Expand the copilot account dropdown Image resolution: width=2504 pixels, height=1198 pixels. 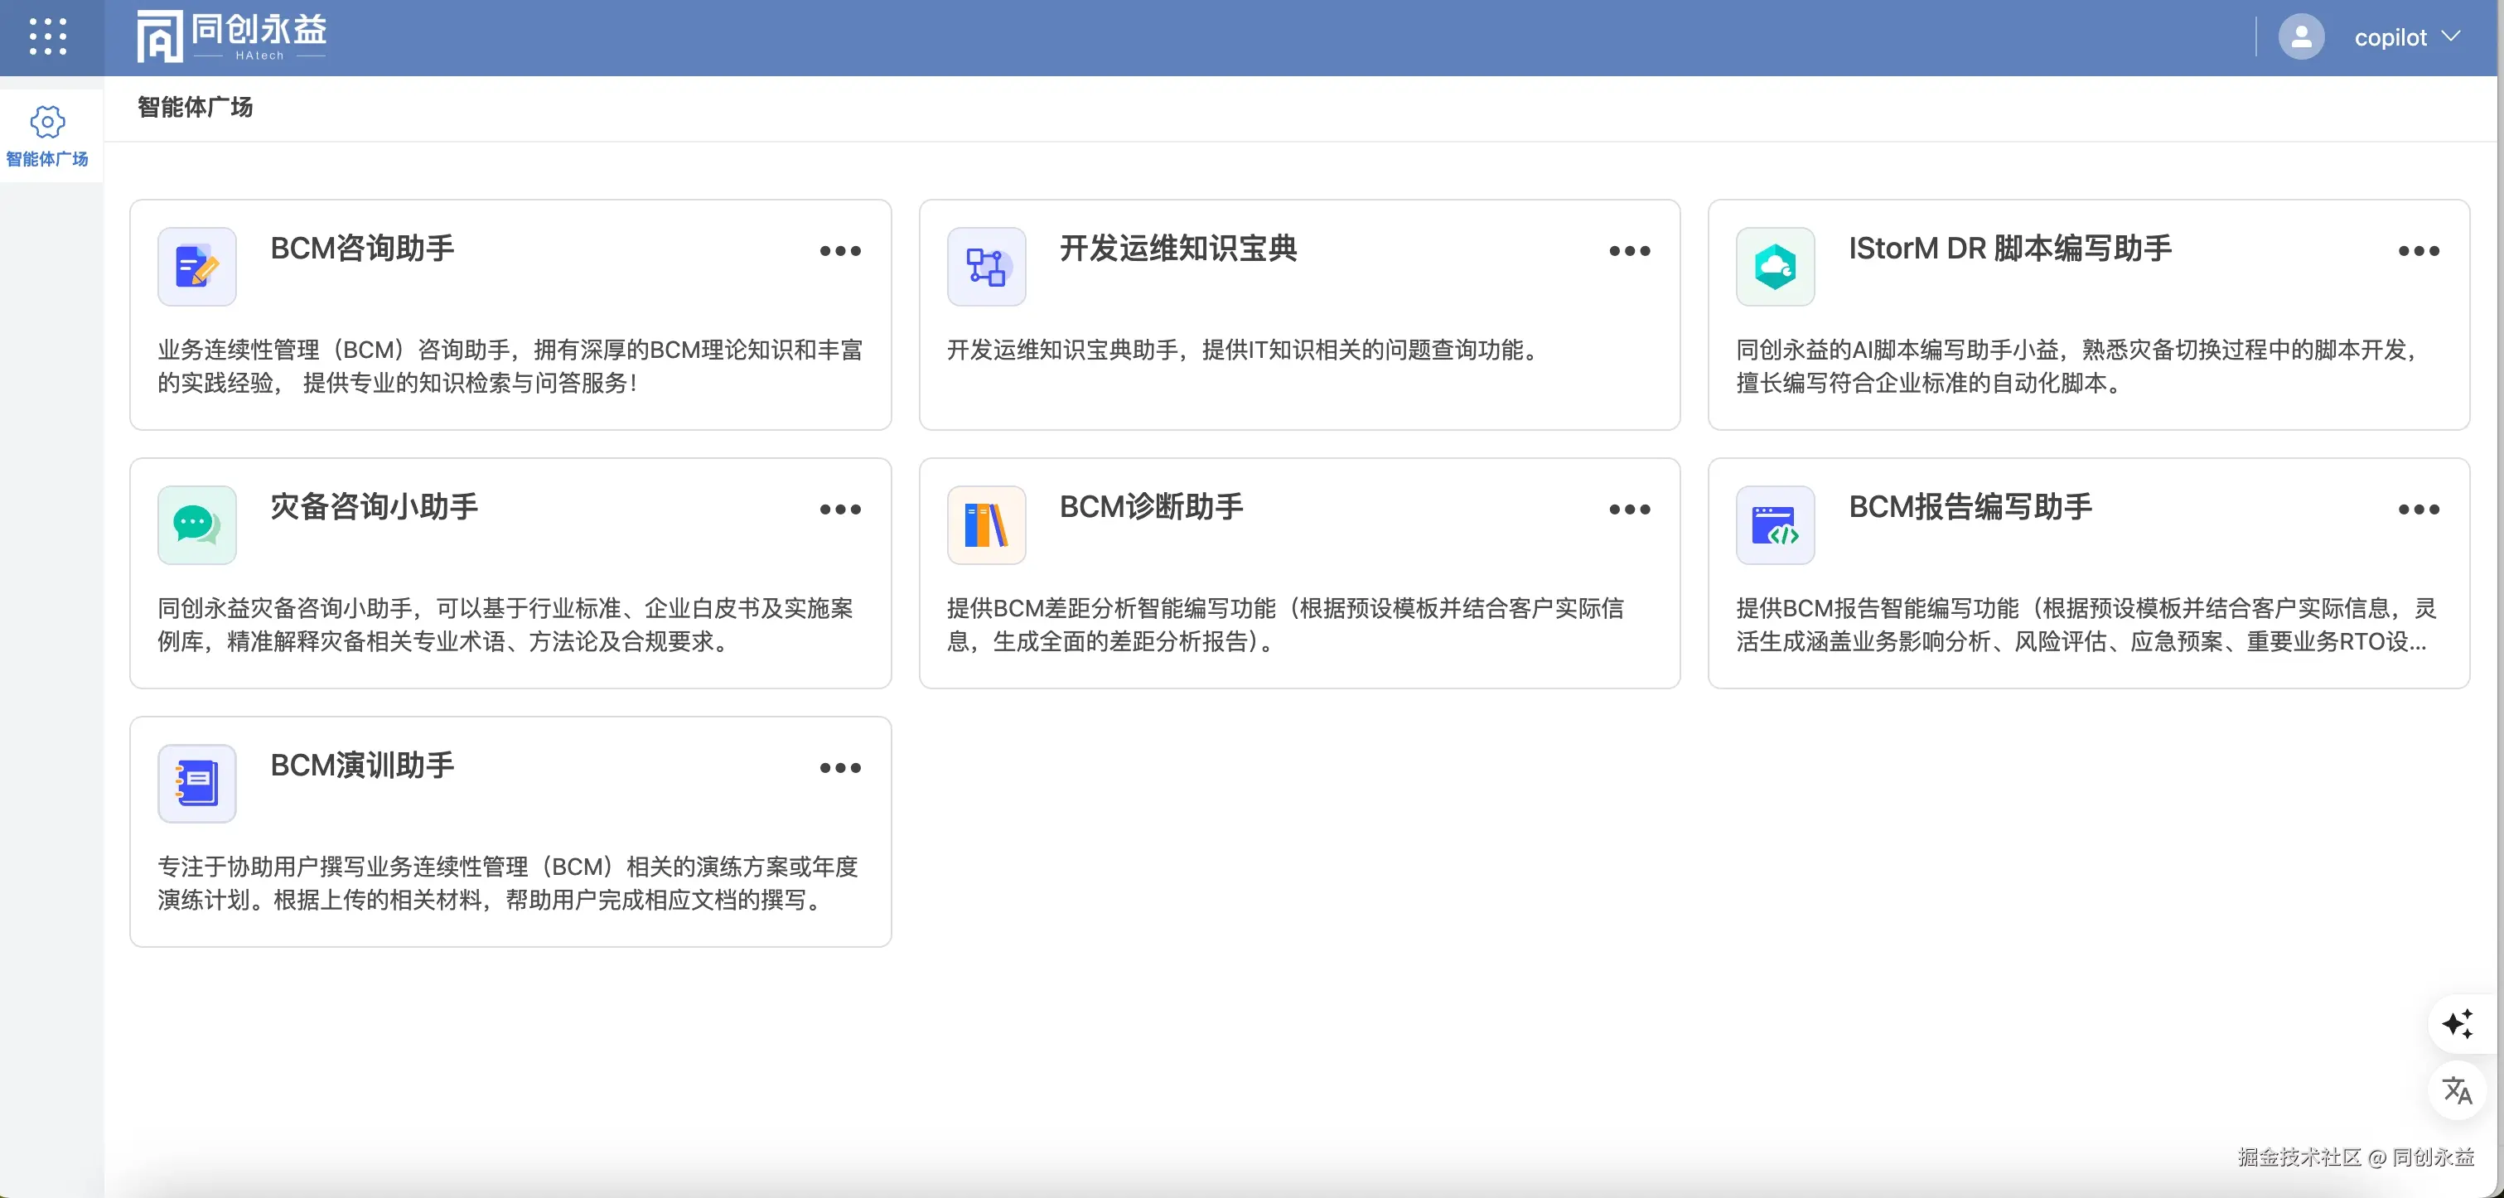pyautogui.click(x=2452, y=37)
